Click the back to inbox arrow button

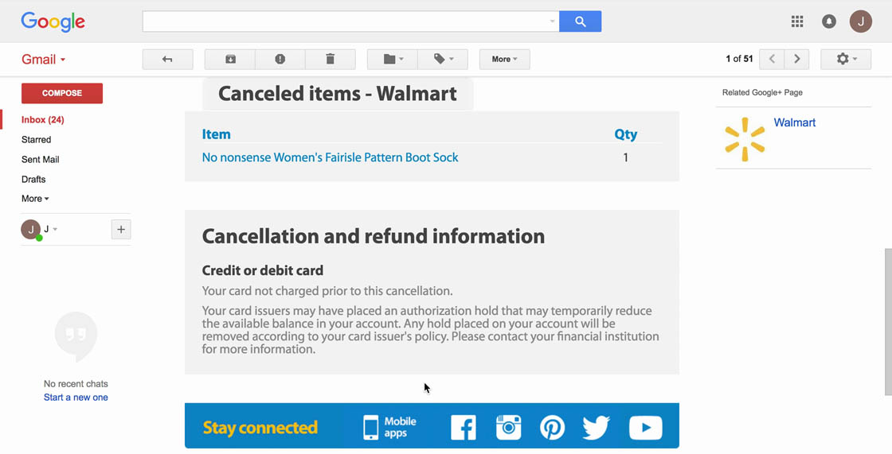point(167,60)
